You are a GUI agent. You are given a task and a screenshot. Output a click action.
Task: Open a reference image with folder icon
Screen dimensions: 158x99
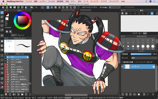coord(126,13)
